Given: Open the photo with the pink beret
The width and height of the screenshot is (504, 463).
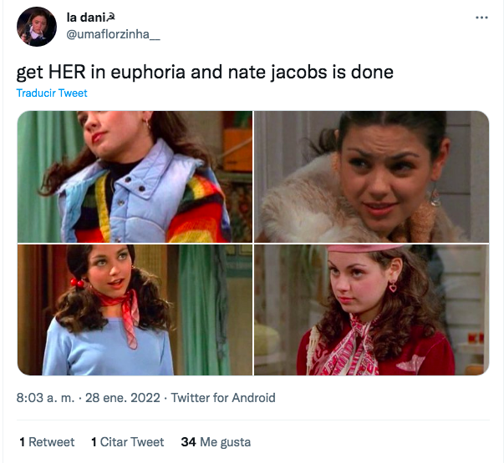Looking at the screenshot, I should (x=372, y=310).
